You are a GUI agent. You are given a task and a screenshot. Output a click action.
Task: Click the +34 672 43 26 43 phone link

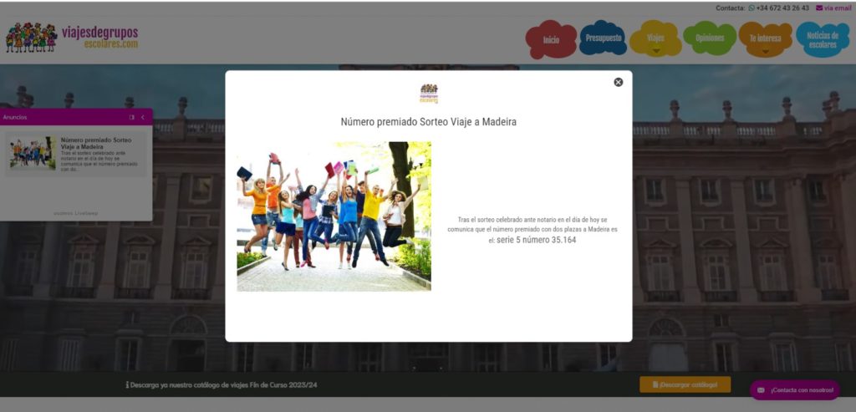[x=782, y=8]
